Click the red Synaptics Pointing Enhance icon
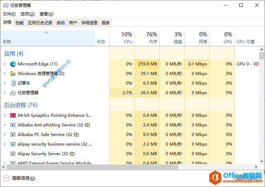 tap(13, 115)
